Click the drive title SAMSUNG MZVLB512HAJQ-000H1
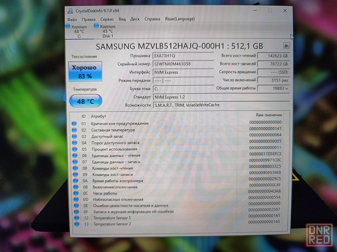This screenshot has height=252, width=337. tap(160, 46)
